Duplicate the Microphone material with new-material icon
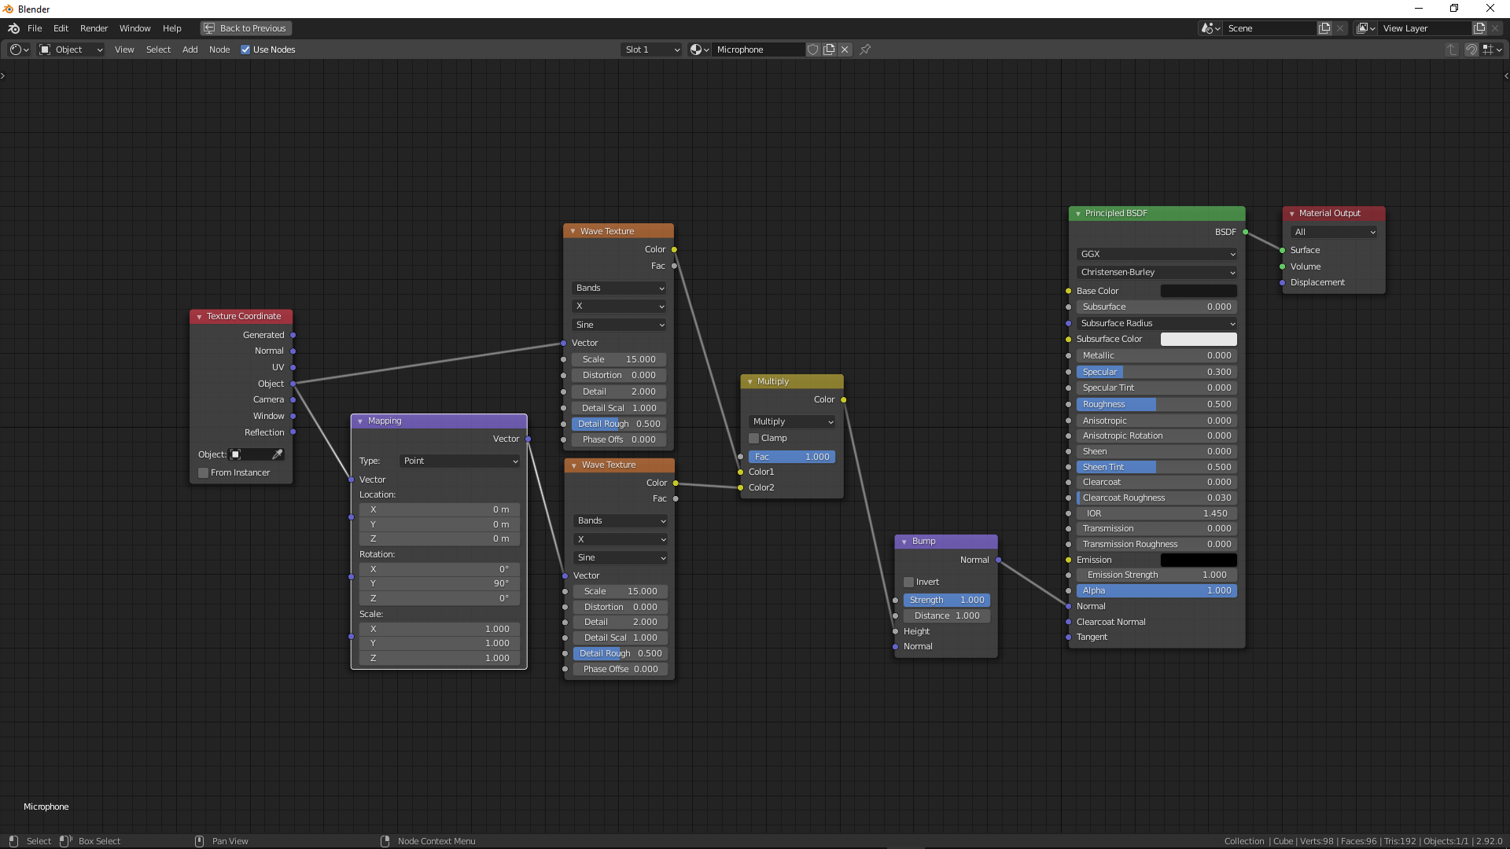The width and height of the screenshot is (1510, 849). tap(829, 50)
